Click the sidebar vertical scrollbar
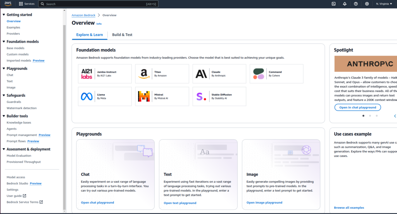This screenshot has width=397, height=214. click(x=64, y=116)
